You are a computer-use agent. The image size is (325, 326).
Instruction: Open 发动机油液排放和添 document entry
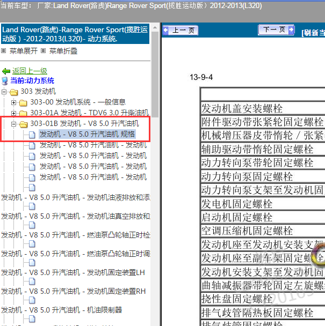(x=76, y=197)
